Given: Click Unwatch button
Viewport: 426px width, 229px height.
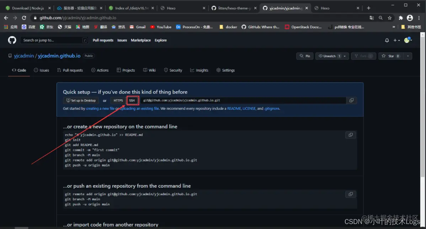Looking at the screenshot, I should pos(329,56).
